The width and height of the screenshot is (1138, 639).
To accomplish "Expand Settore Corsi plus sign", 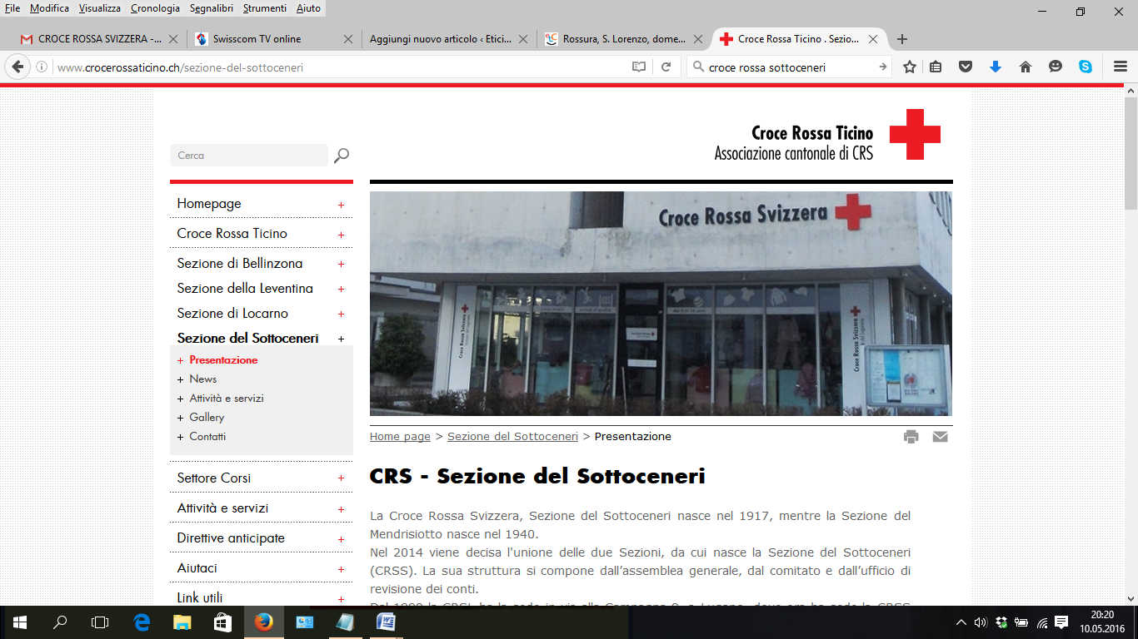I will (341, 478).
